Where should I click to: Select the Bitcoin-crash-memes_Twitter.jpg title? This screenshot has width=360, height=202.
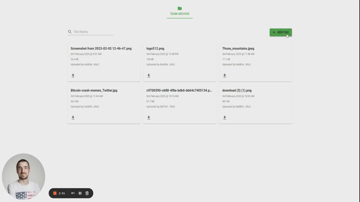point(94,90)
